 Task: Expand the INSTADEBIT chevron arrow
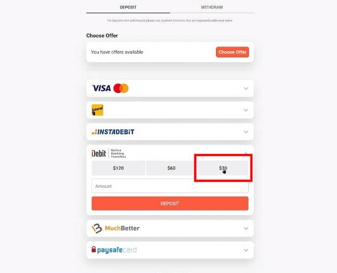(246, 132)
